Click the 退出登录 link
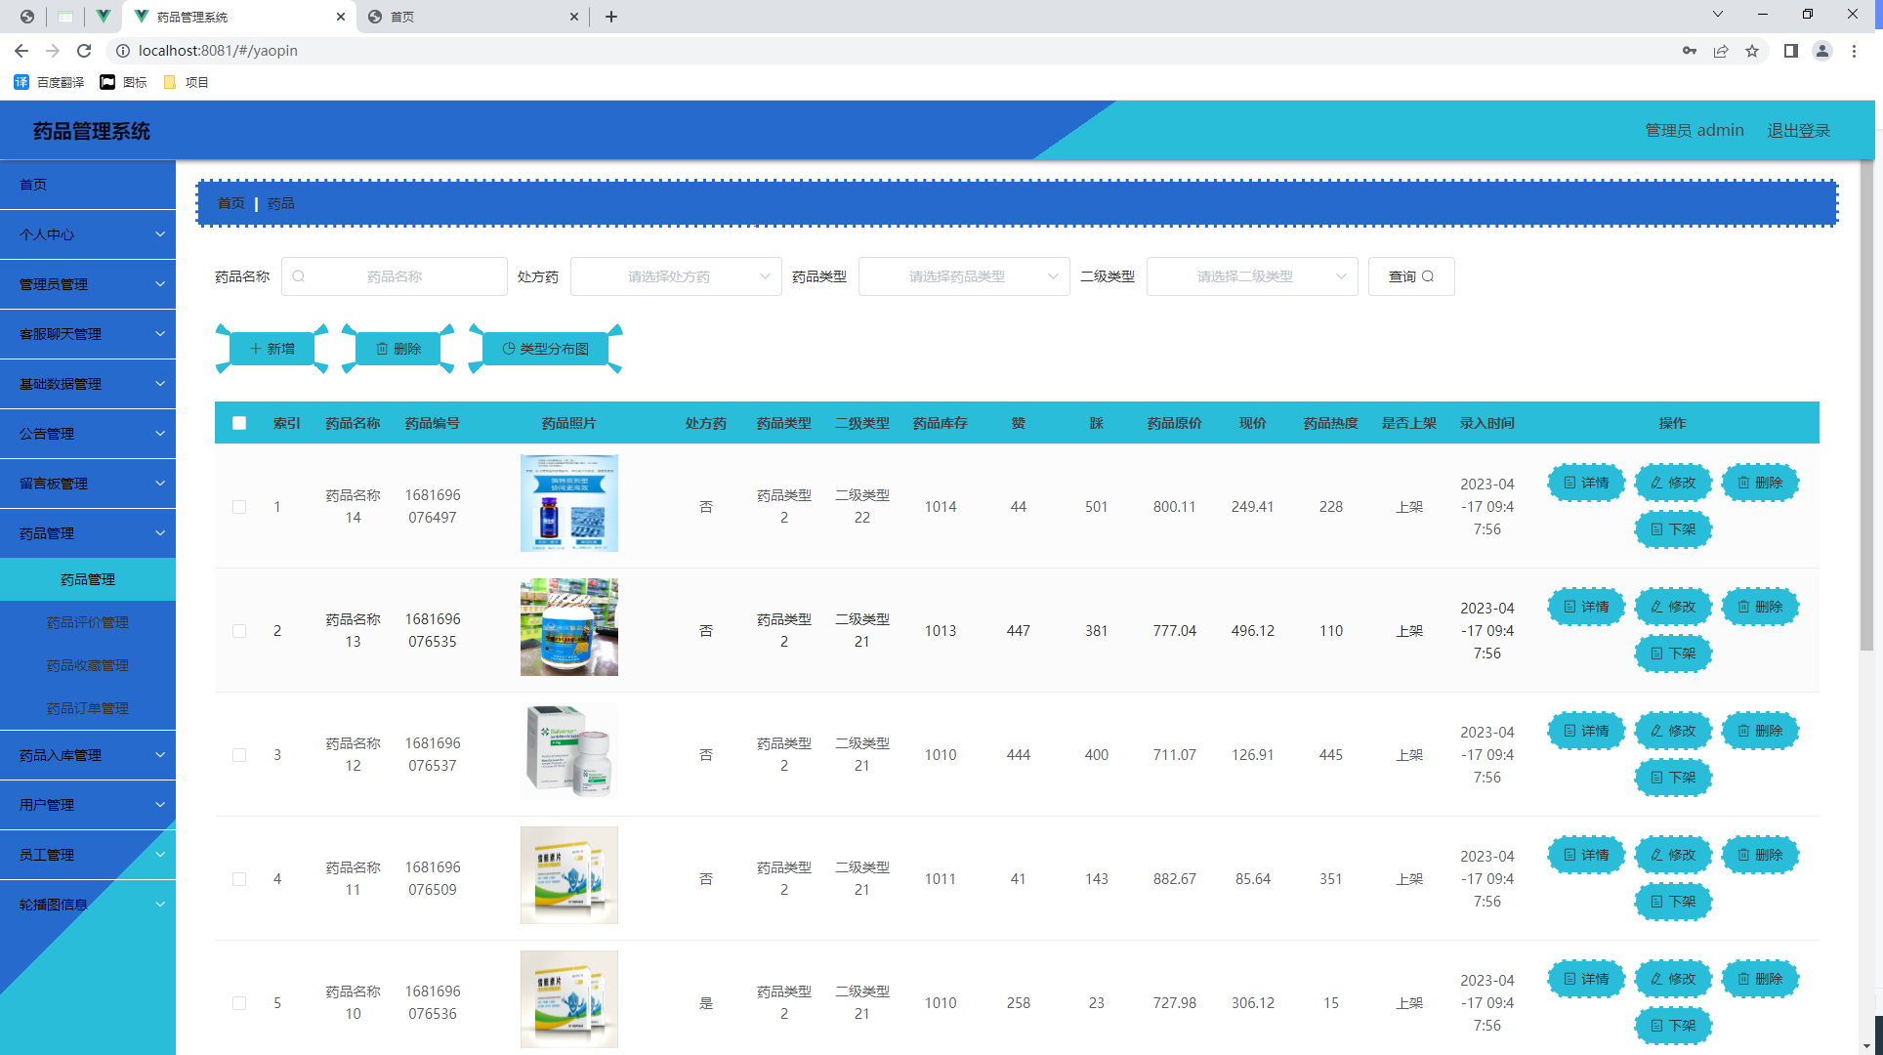The image size is (1883, 1055). (1798, 130)
